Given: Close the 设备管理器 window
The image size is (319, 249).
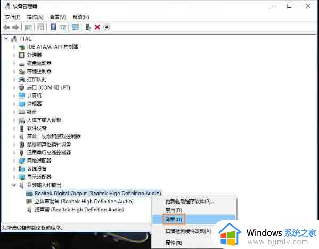Looking at the screenshot, I should coord(308,6).
